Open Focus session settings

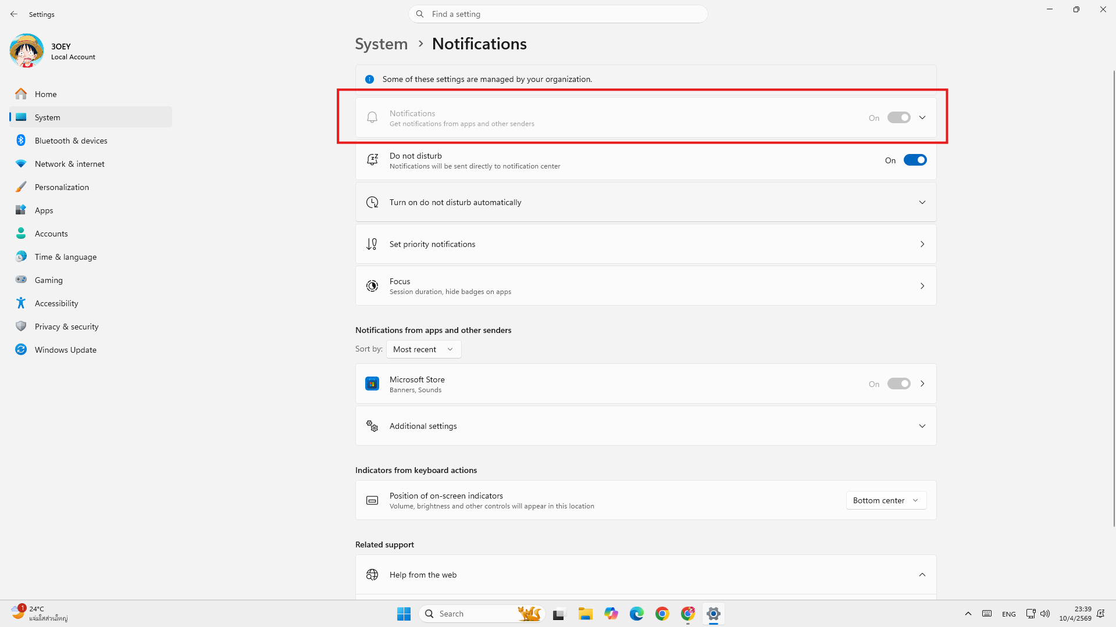point(646,286)
